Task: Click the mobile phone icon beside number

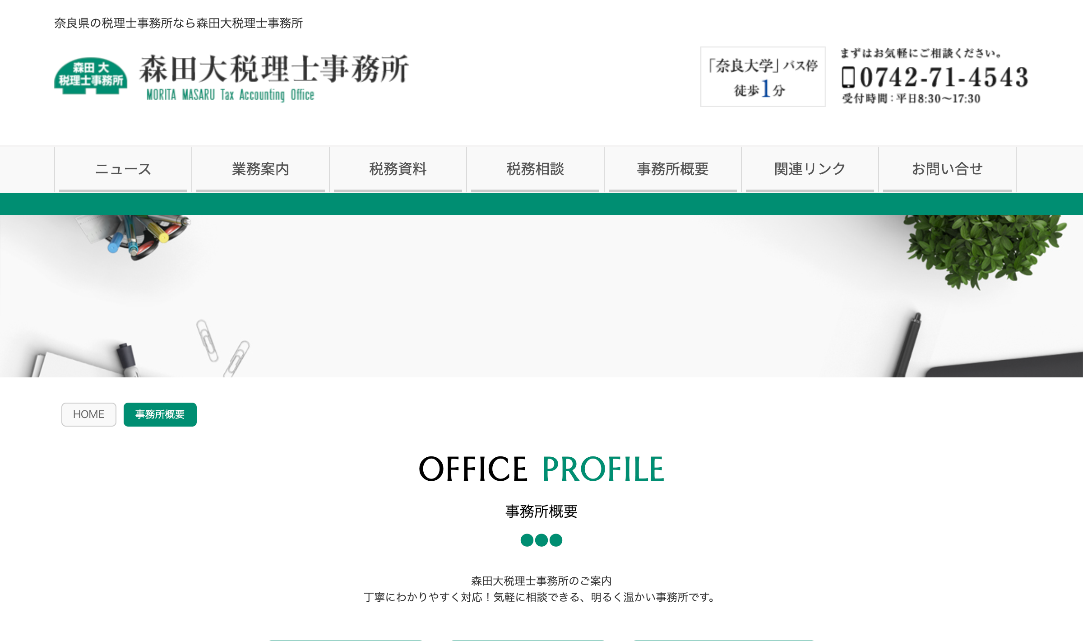Action: pos(848,77)
